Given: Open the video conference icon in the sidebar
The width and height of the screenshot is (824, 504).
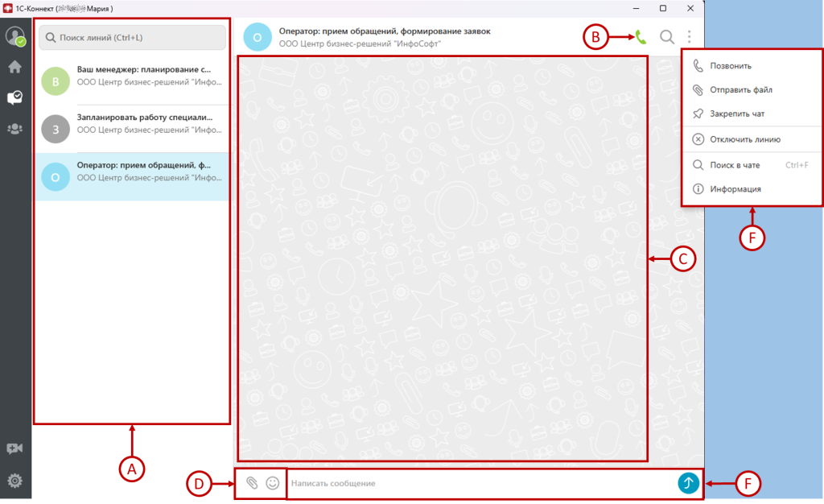Looking at the screenshot, I should [x=14, y=448].
